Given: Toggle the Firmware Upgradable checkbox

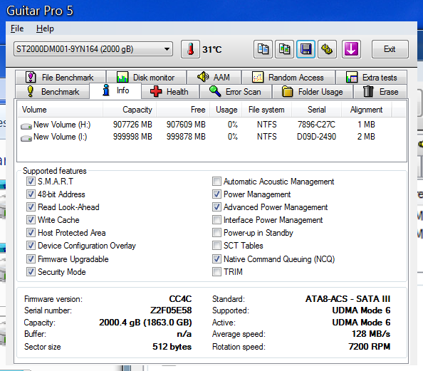Looking at the screenshot, I should 31,258.
